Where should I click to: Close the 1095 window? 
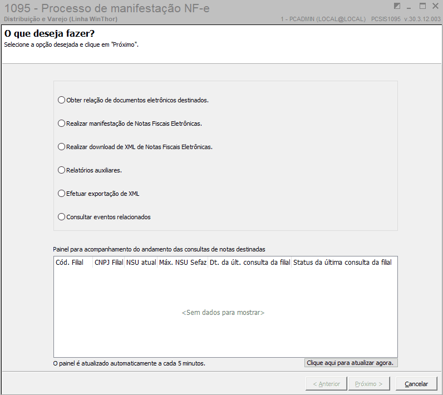pos(435,6)
